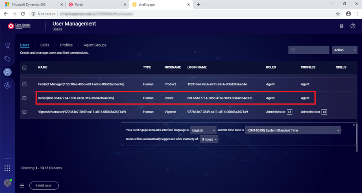Open the apps grid launcher icon
The height and width of the screenshot is (193, 362).
point(7,168)
